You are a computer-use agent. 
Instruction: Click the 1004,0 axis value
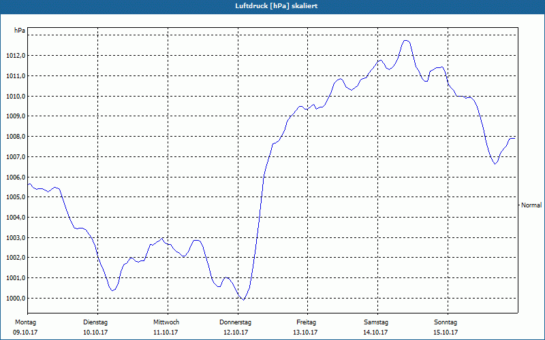16,218
